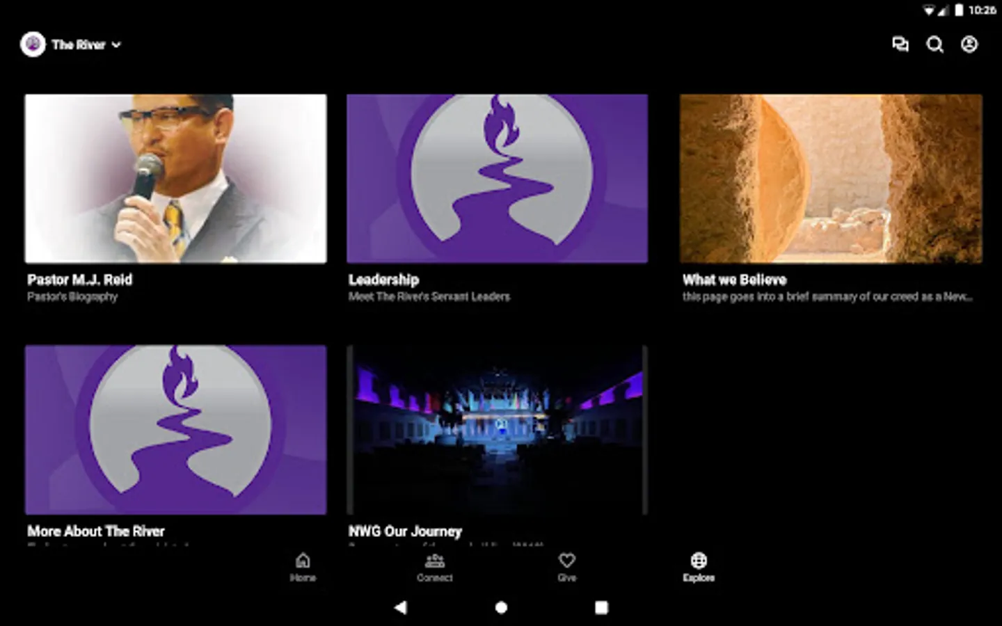Tap NWG Our Journey title

(405, 531)
